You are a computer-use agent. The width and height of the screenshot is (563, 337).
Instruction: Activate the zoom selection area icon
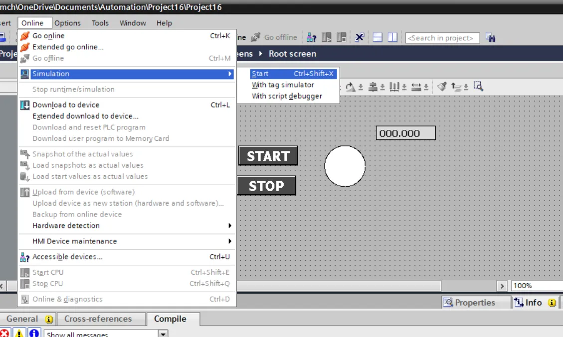coord(479,86)
